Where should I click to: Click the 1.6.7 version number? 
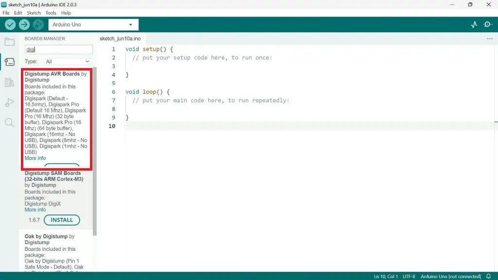coord(35,220)
